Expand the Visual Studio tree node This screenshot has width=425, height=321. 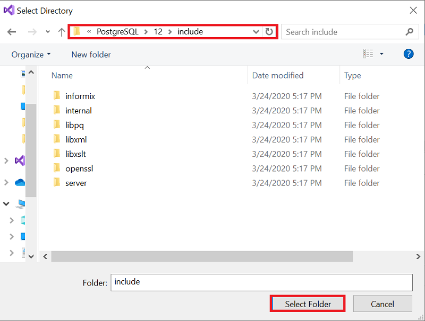[x=6, y=161]
